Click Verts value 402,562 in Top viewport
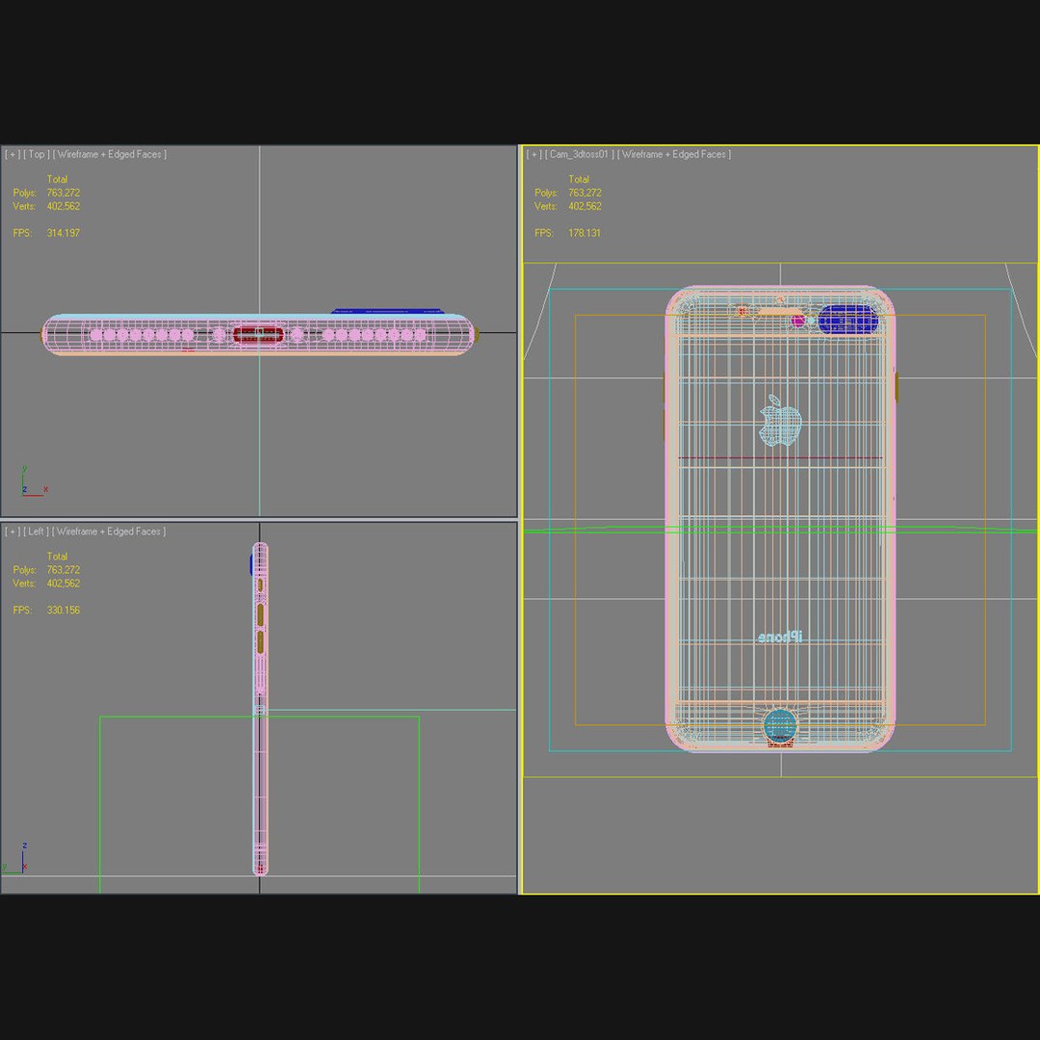This screenshot has height=1040, width=1040. point(63,206)
